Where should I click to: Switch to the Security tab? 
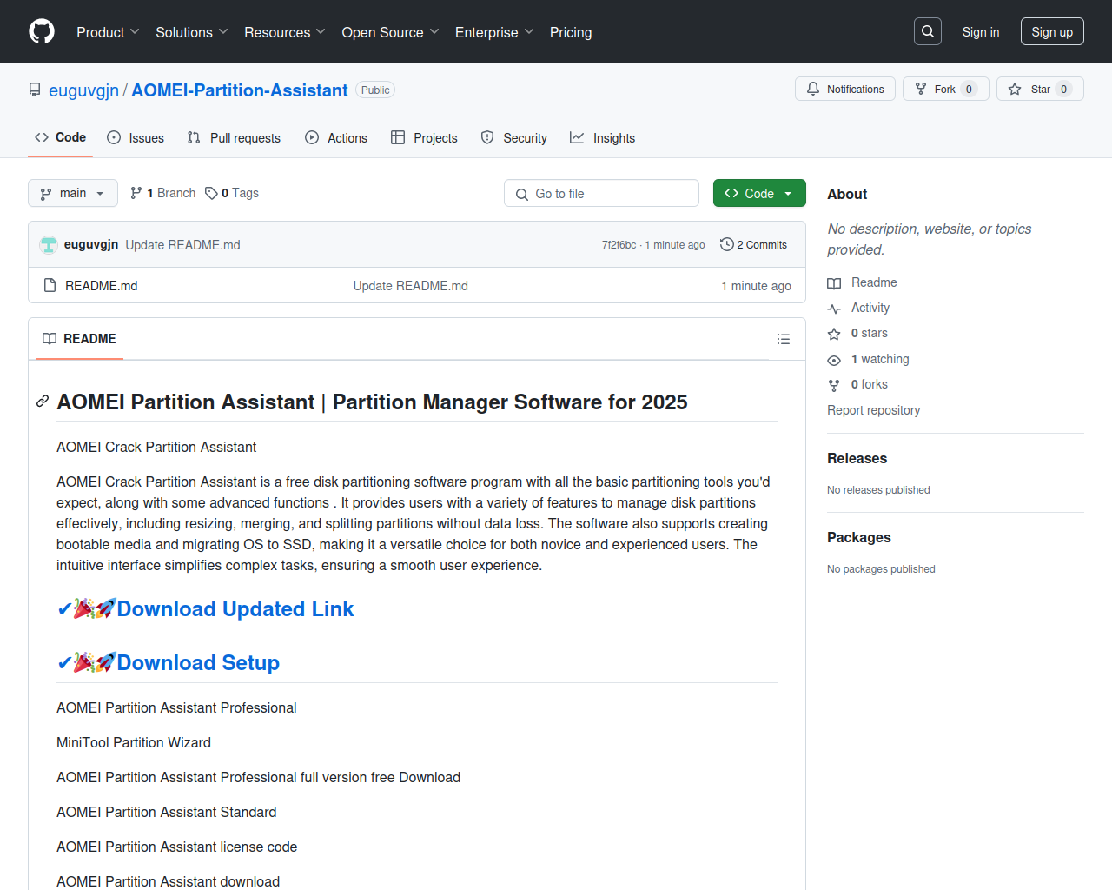click(514, 137)
